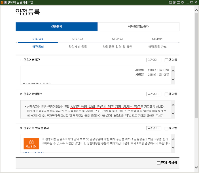Select STEP.02 step
The height and width of the screenshot is (173, 199).
pyautogui.click(x=78, y=39)
